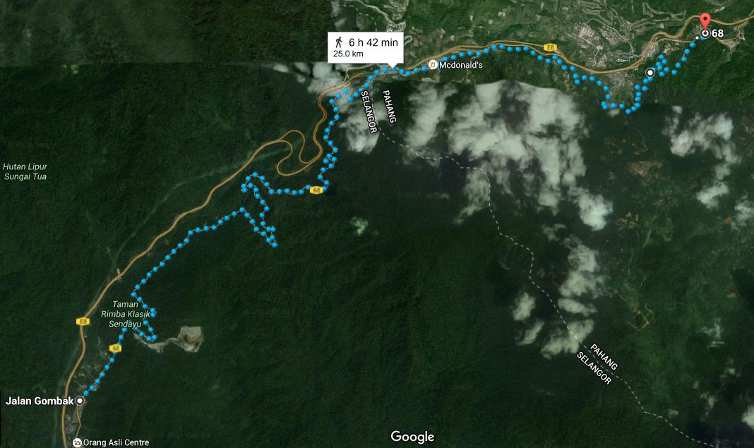This screenshot has height=448, width=754.
Task: Click the PAHANG border label near top
Action: pos(390,107)
